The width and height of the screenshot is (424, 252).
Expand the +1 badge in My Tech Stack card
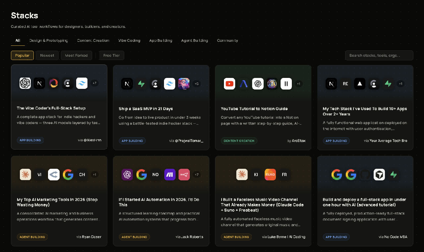(x=400, y=84)
